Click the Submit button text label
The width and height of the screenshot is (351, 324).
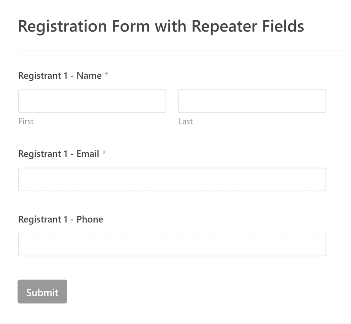coord(42,292)
